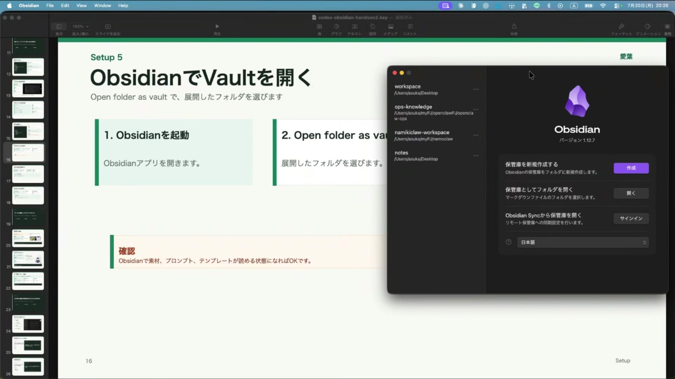Screen dimensions: 675x379
Task: Select slide 18 thumbnail in navigator
Action: tap(28, 195)
